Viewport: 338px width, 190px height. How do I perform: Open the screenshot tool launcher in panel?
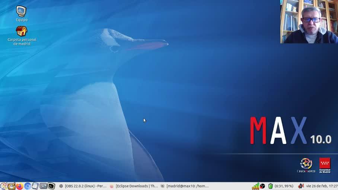point(43,186)
